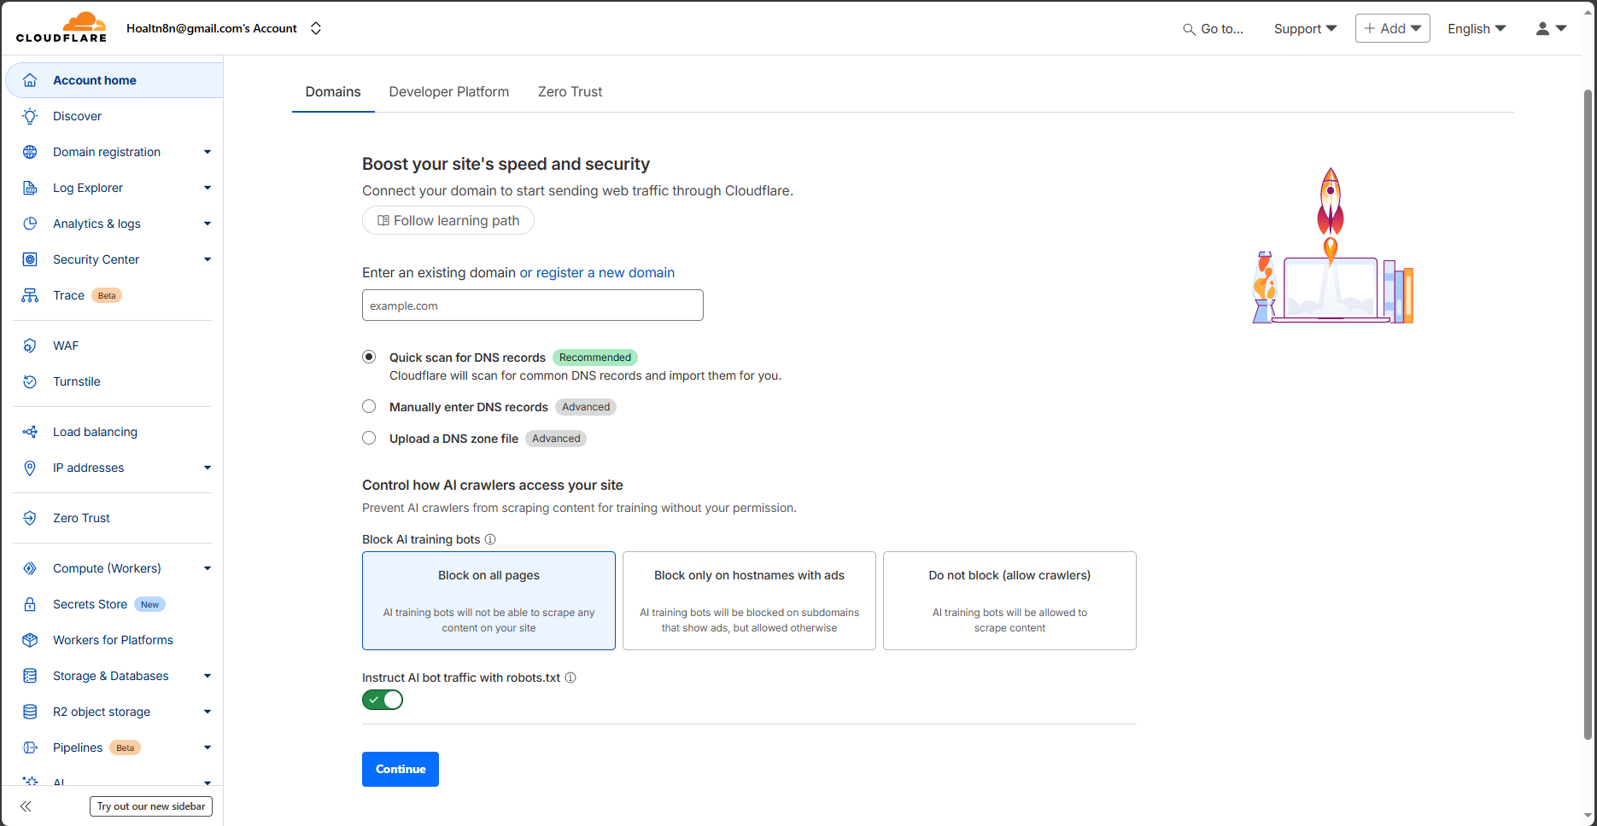Click Follow learning path button

point(448,220)
